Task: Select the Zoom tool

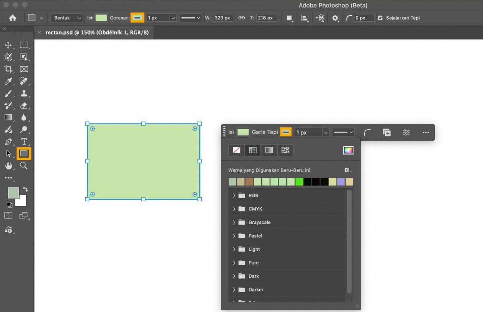Action: (24, 165)
